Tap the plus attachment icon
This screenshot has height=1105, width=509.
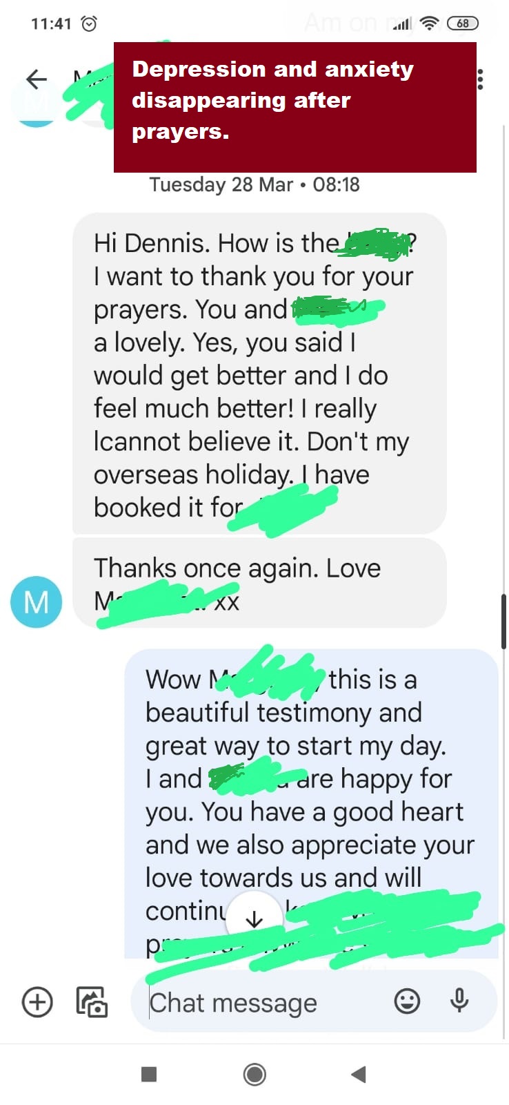pyautogui.click(x=37, y=1001)
